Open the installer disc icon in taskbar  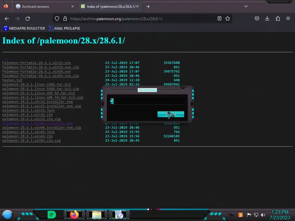point(119,215)
